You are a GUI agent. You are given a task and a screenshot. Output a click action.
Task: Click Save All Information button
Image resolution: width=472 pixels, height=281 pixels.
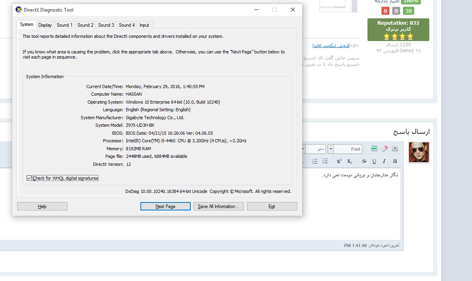[218, 206]
